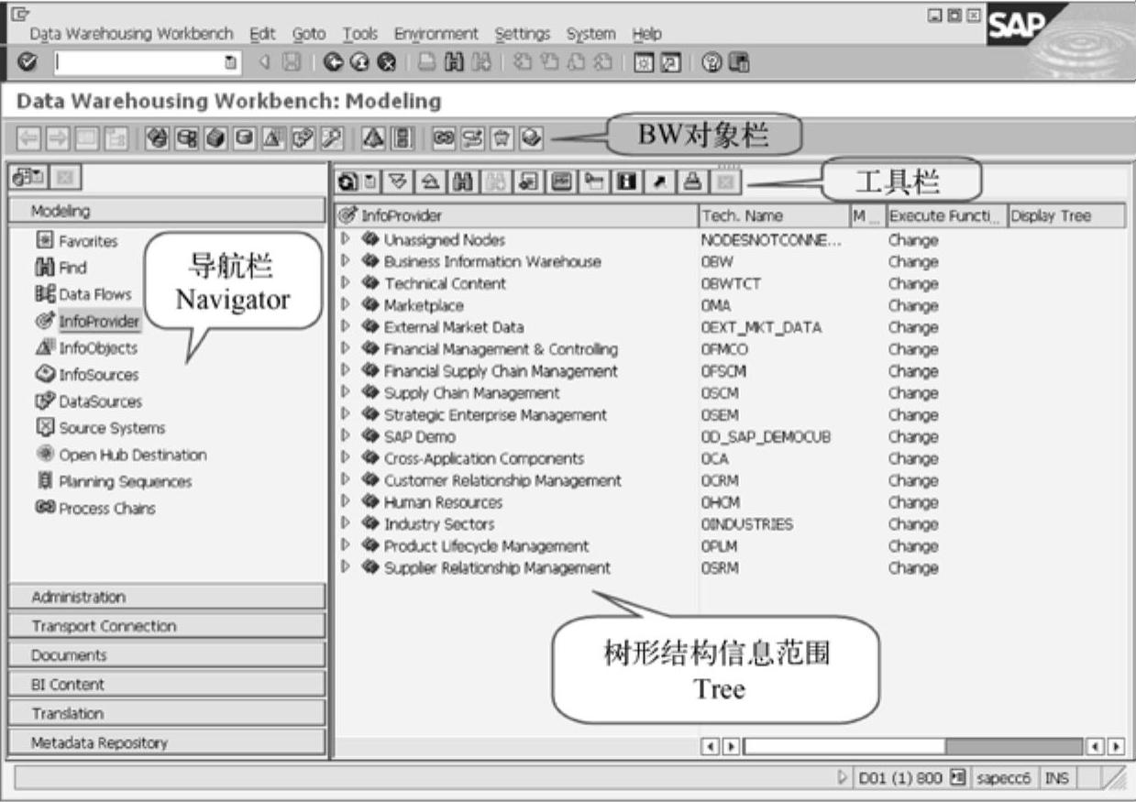
Task: Click the black arrow icon in tree toolbar
Action: [x=660, y=182]
